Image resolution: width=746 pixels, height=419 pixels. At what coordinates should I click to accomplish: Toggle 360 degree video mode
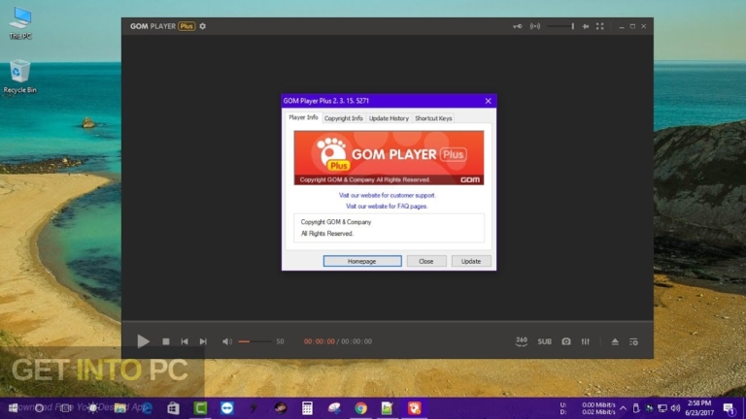[522, 341]
